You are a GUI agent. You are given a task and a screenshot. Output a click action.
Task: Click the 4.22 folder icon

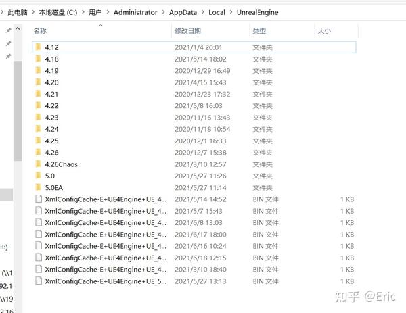39,105
